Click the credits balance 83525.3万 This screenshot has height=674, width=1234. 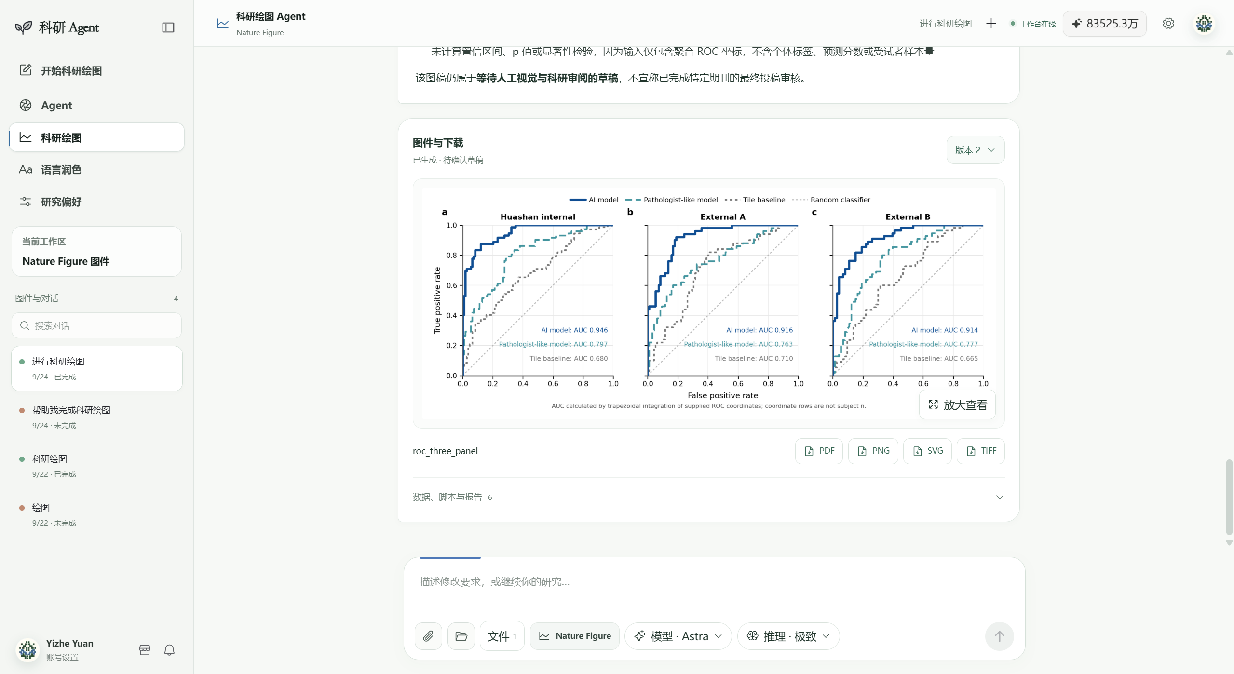tap(1104, 24)
